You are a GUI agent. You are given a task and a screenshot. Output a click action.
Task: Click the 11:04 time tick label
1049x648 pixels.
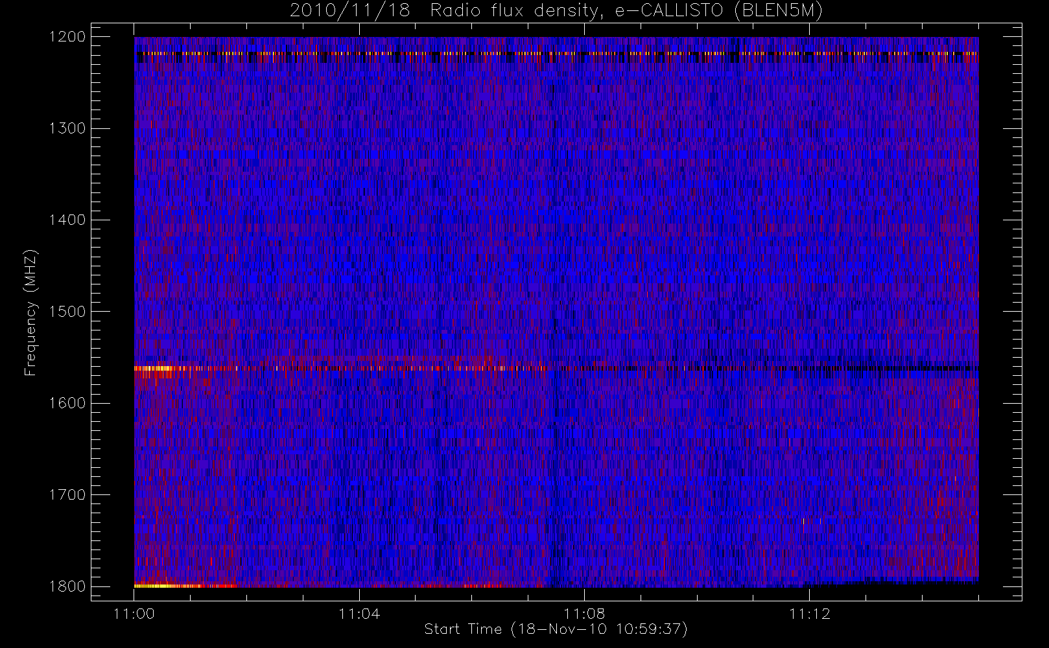pyautogui.click(x=359, y=614)
